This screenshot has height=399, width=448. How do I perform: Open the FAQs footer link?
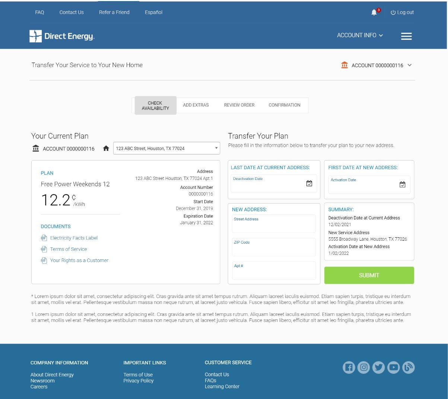pos(210,380)
